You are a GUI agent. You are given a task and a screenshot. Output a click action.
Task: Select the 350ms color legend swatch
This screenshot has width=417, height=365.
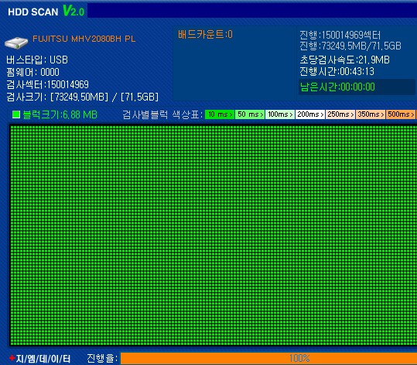(371, 114)
